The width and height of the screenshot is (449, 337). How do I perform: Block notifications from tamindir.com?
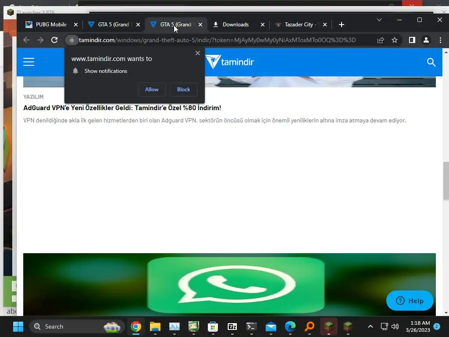(184, 90)
